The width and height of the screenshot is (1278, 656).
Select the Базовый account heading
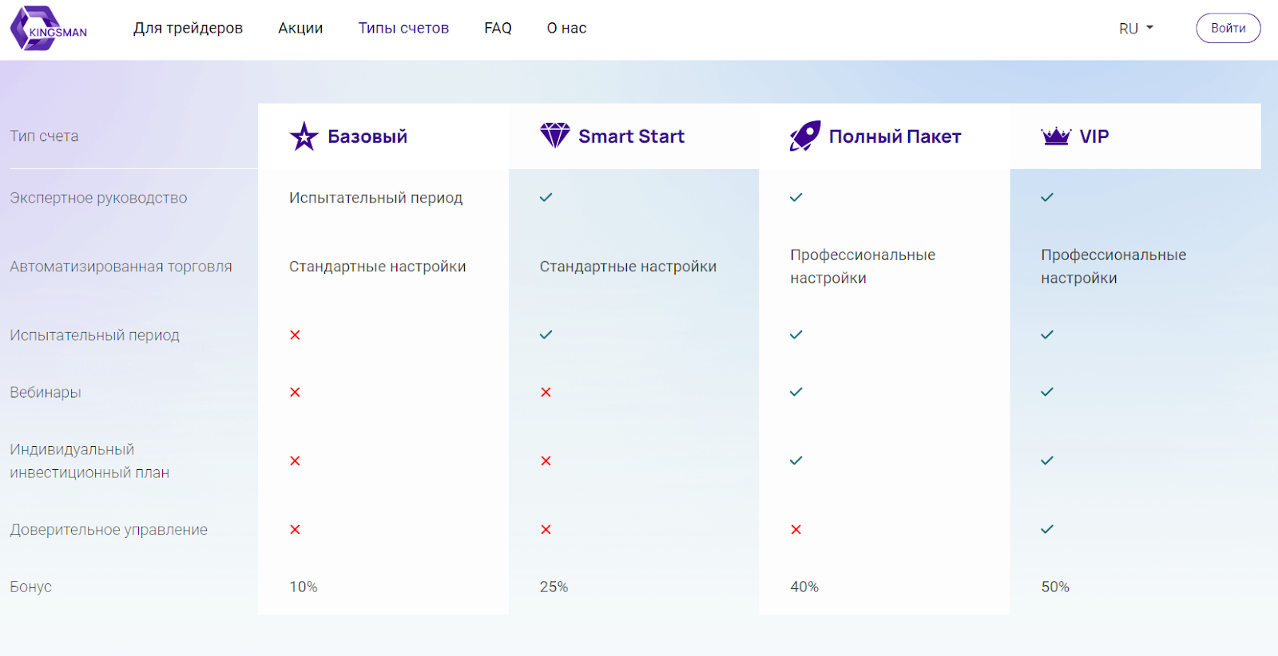point(367,136)
